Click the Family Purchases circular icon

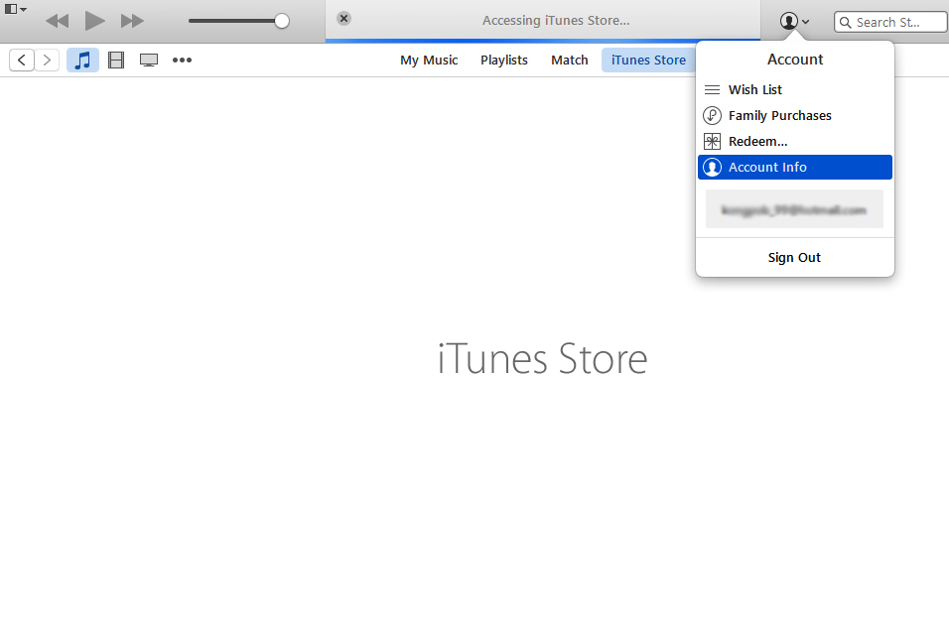click(x=713, y=115)
